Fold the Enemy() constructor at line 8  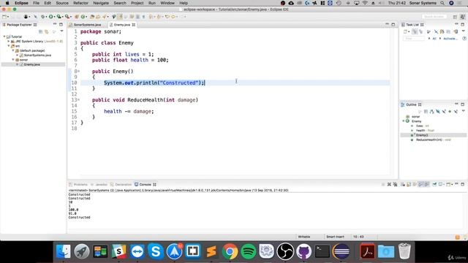(79, 72)
